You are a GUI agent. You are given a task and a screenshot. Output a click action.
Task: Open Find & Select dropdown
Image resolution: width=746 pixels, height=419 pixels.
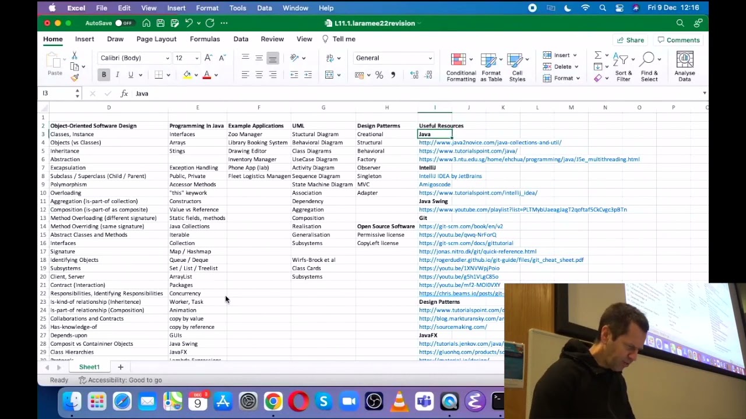pos(649,68)
